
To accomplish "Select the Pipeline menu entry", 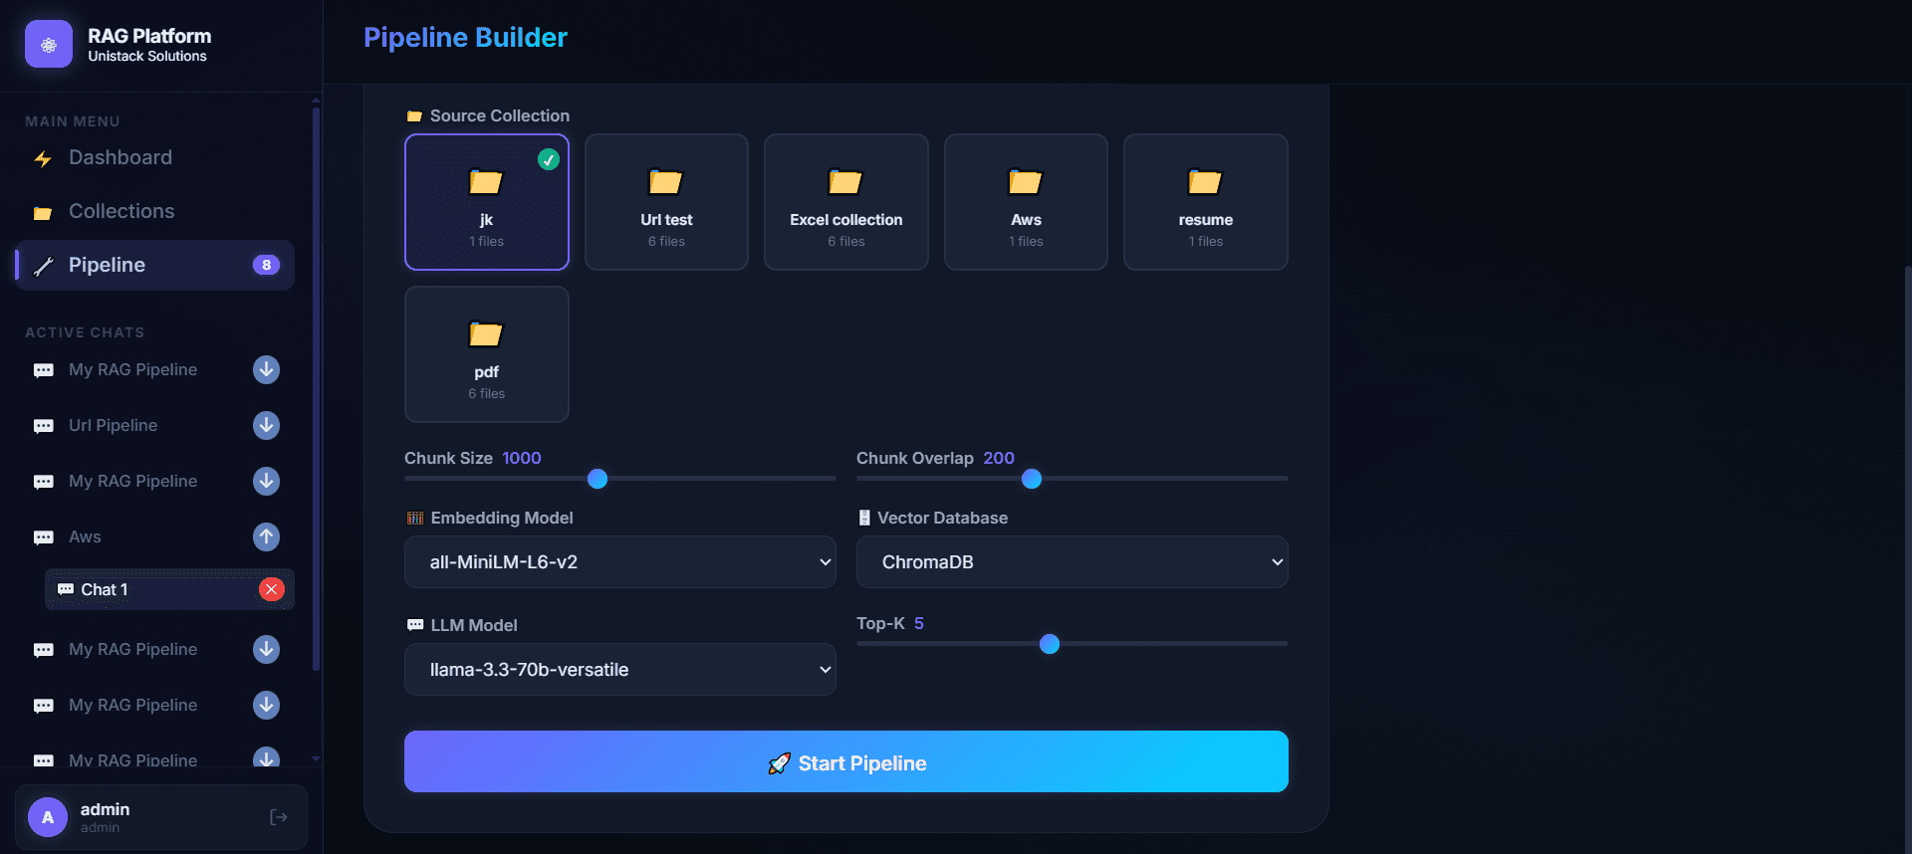I will (x=154, y=265).
